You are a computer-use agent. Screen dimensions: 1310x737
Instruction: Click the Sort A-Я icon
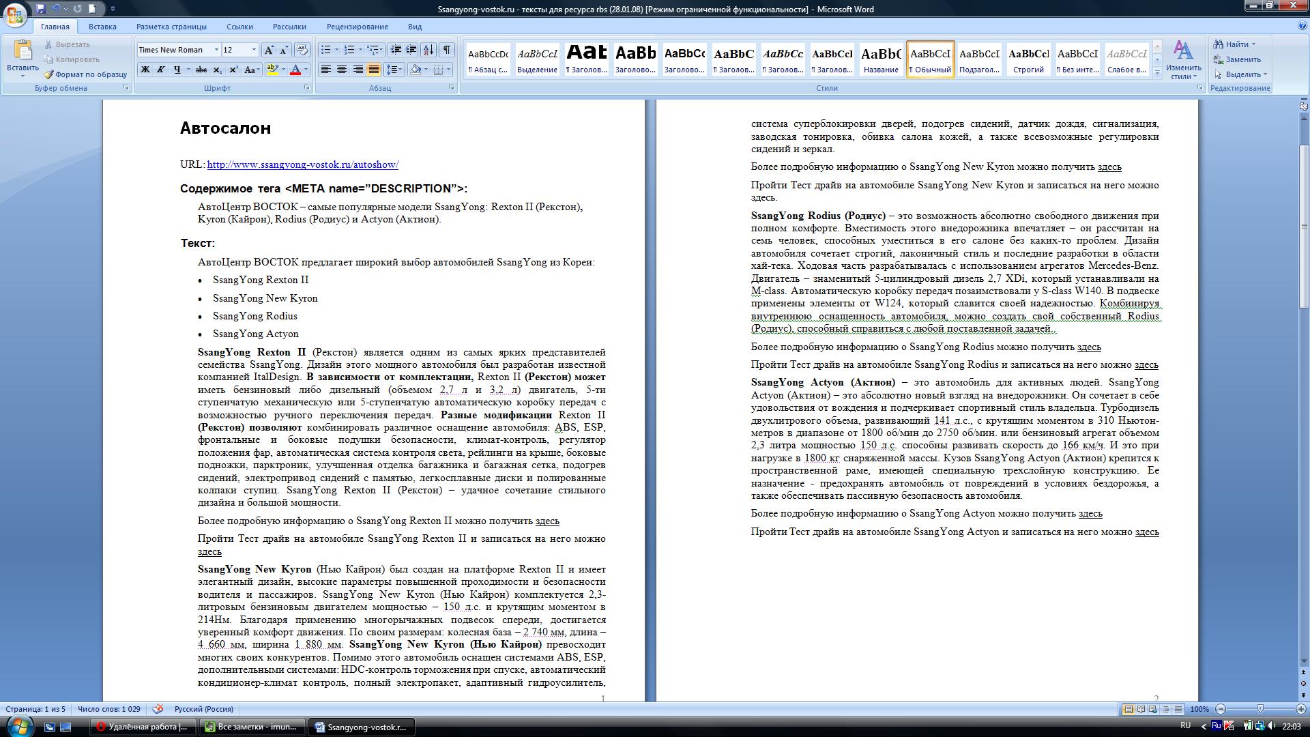click(x=428, y=50)
